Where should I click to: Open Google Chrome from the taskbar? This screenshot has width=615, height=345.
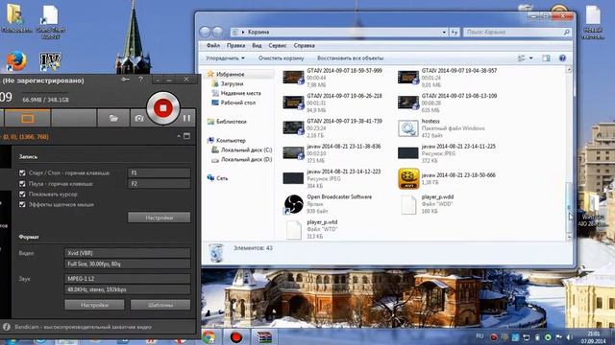pos(209,336)
